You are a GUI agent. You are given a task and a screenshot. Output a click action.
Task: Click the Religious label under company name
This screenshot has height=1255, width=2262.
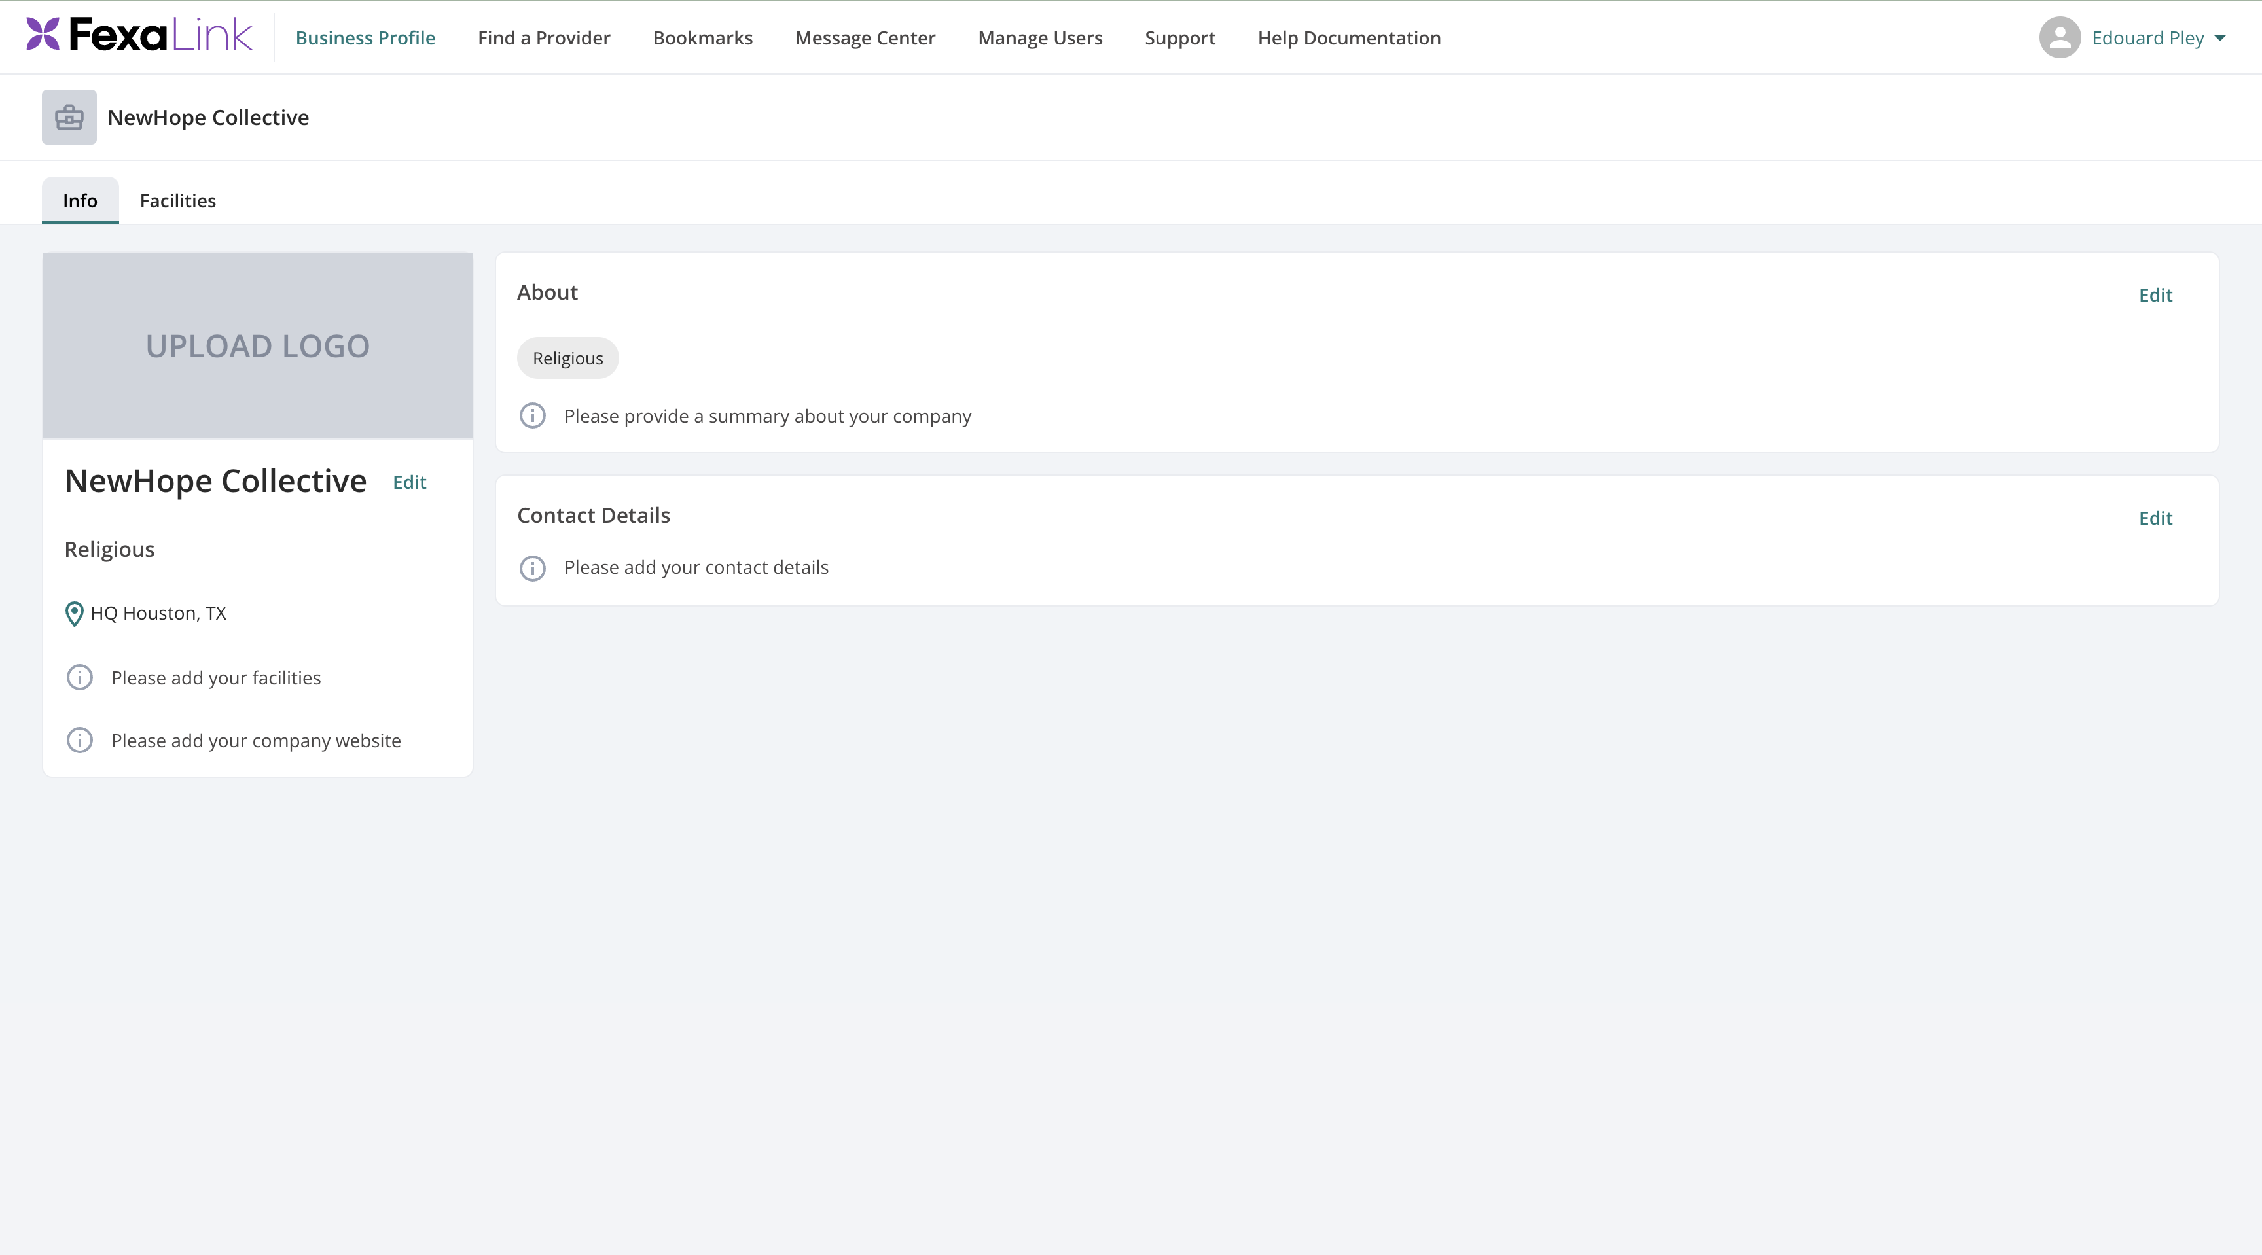(x=109, y=550)
